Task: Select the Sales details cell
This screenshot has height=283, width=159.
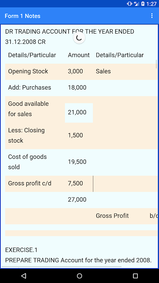Action: tap(103, 71)
